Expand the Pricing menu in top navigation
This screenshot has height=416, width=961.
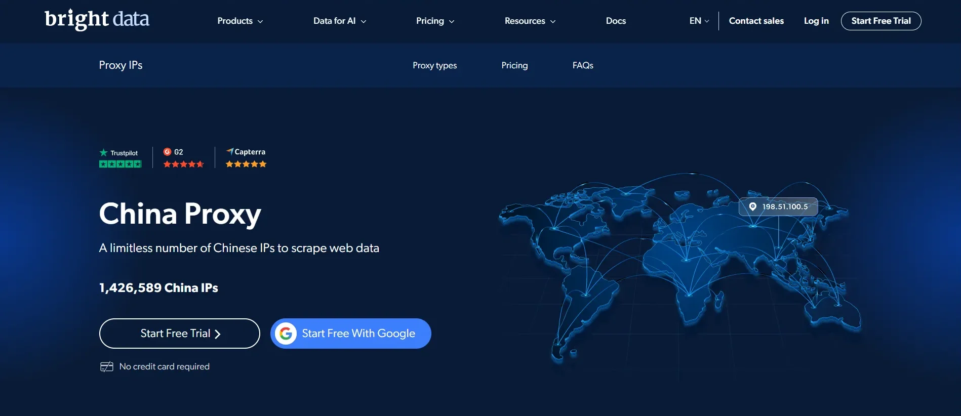pyautogui.click(x=435, y=21)
